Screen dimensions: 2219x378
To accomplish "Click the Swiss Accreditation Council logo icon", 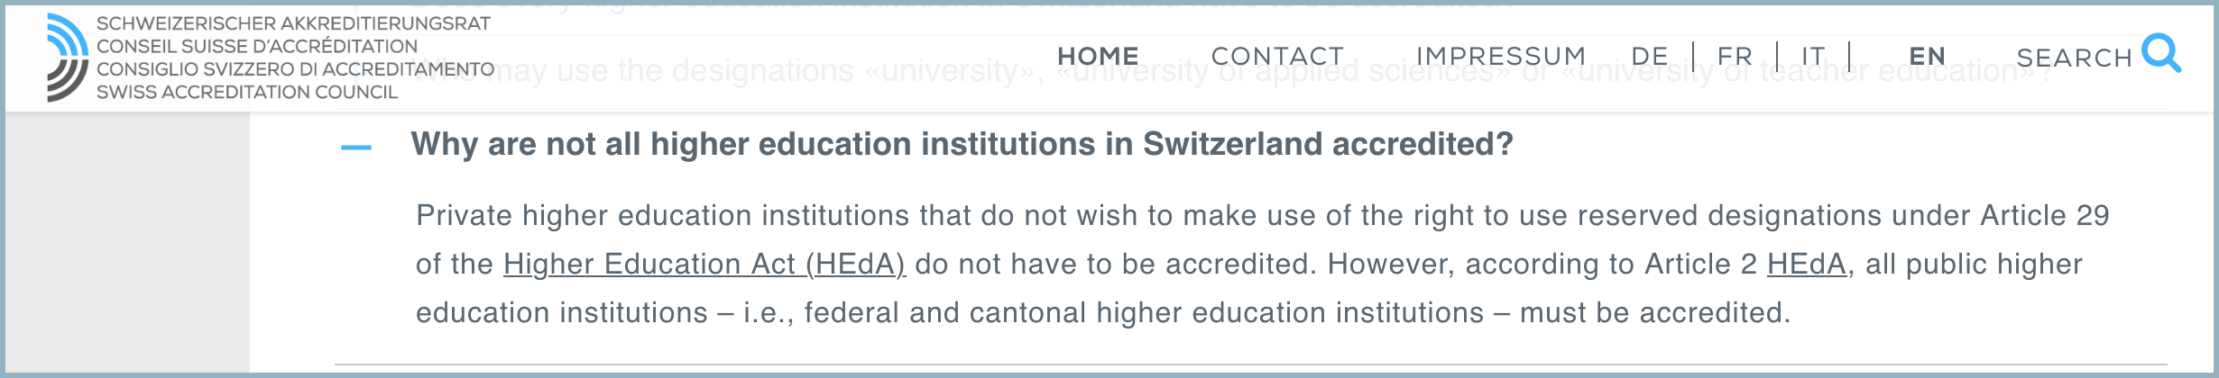I will [x=68, y=58].
